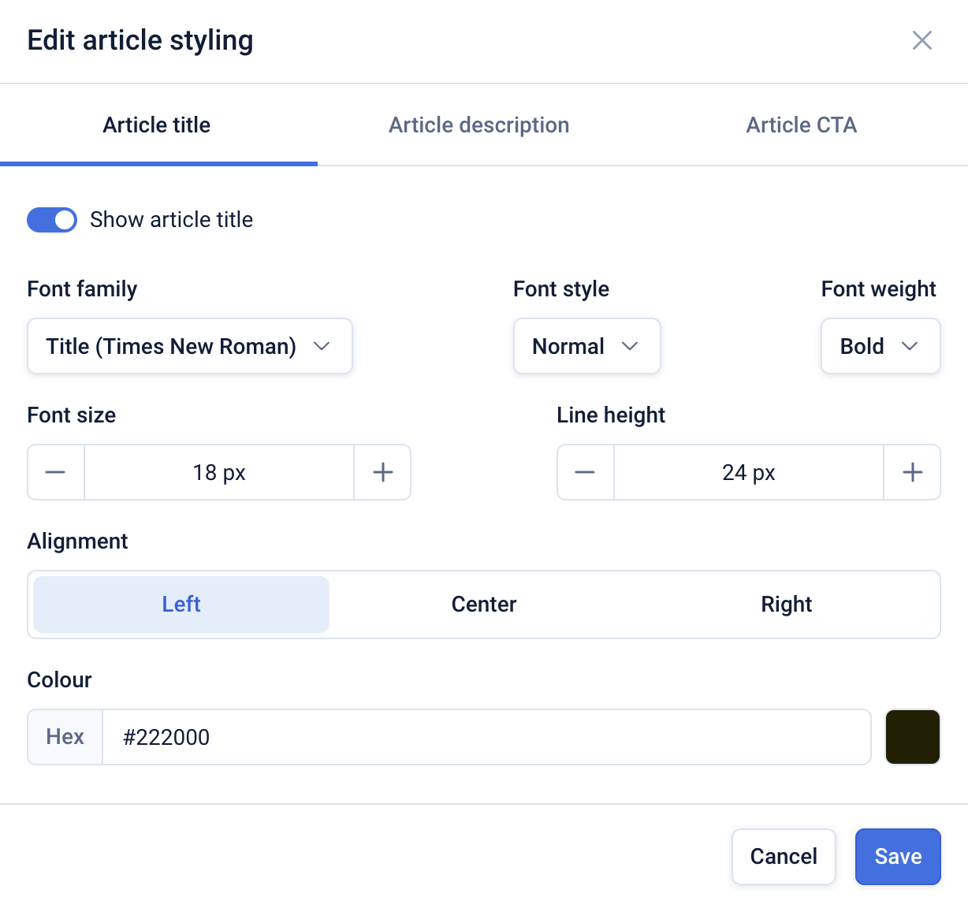Go to the Article title tab
The image size is (968, 908).
click(x=157, y=125)
